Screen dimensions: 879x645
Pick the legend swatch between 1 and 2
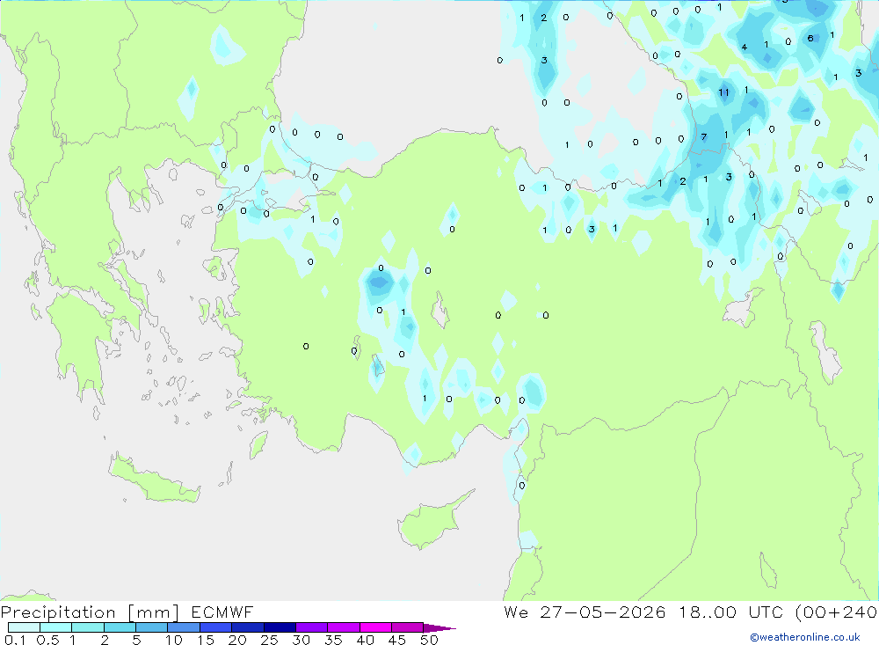(x=88, y=627)
